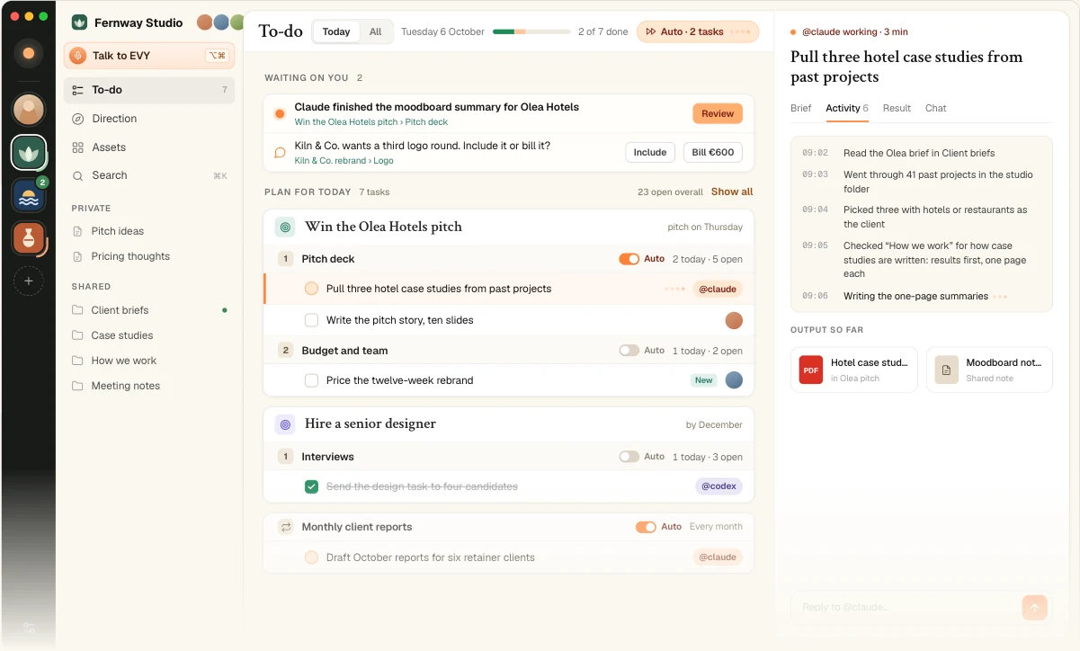The image size is (1080, 651).
Task: Open the Fernway Studio logo icon
Action: (x=79, y=22)
